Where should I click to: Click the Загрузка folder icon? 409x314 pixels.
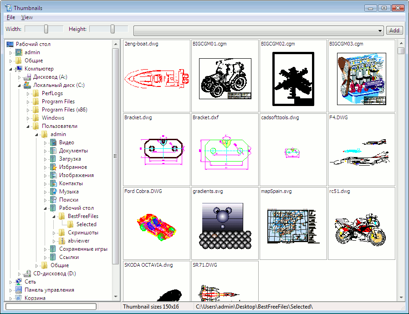click(x=53, y=159)
